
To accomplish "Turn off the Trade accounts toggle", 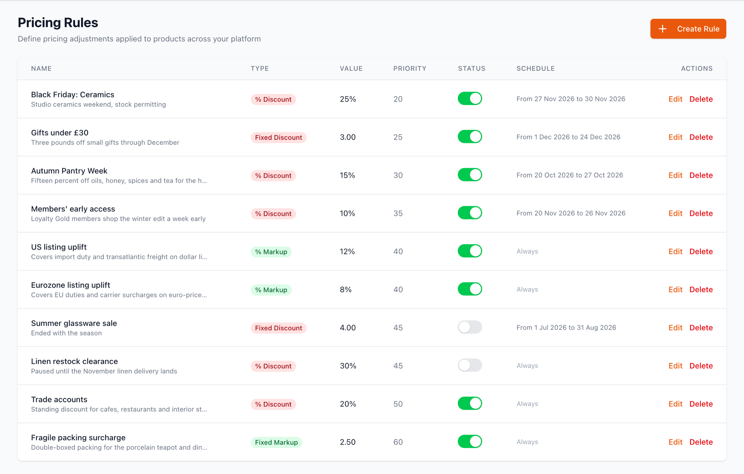I will [x=470, y=403].
